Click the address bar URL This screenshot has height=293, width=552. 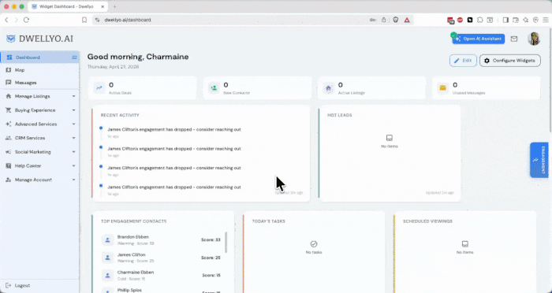point(128,20)
